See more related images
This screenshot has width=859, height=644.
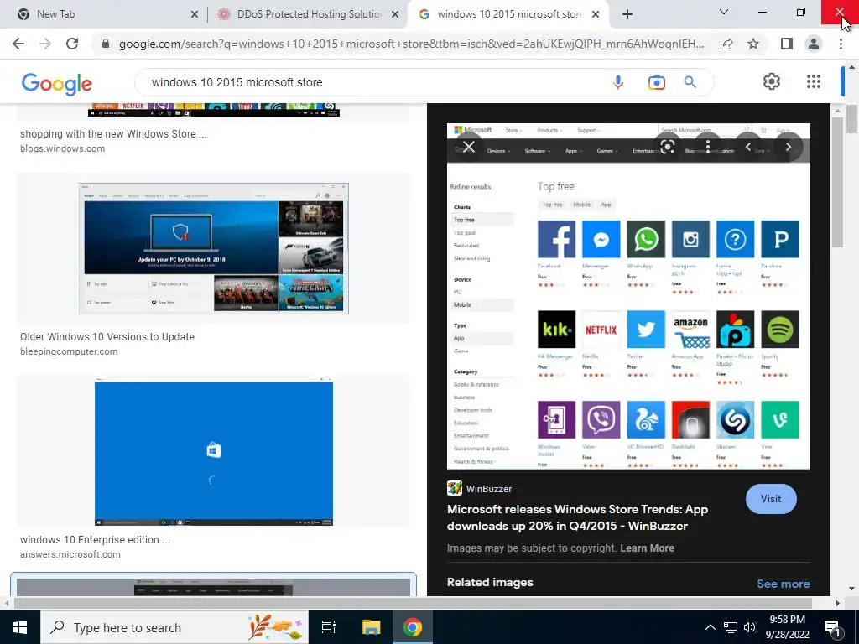coord(783,584)
